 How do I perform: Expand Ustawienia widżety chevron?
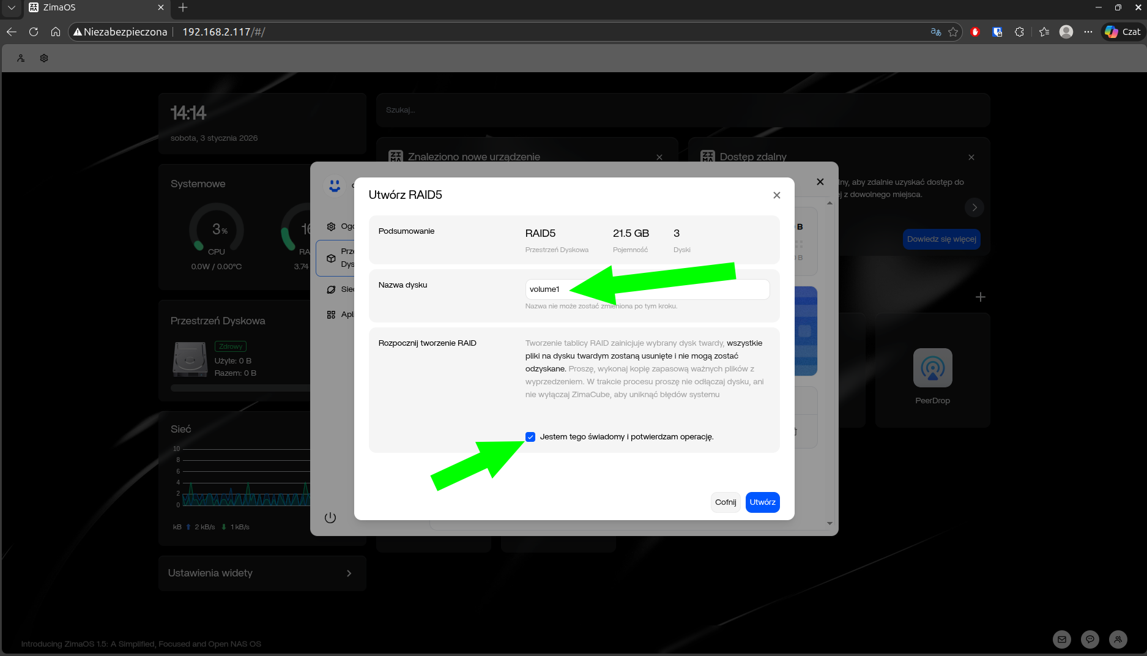coord(349,573)
